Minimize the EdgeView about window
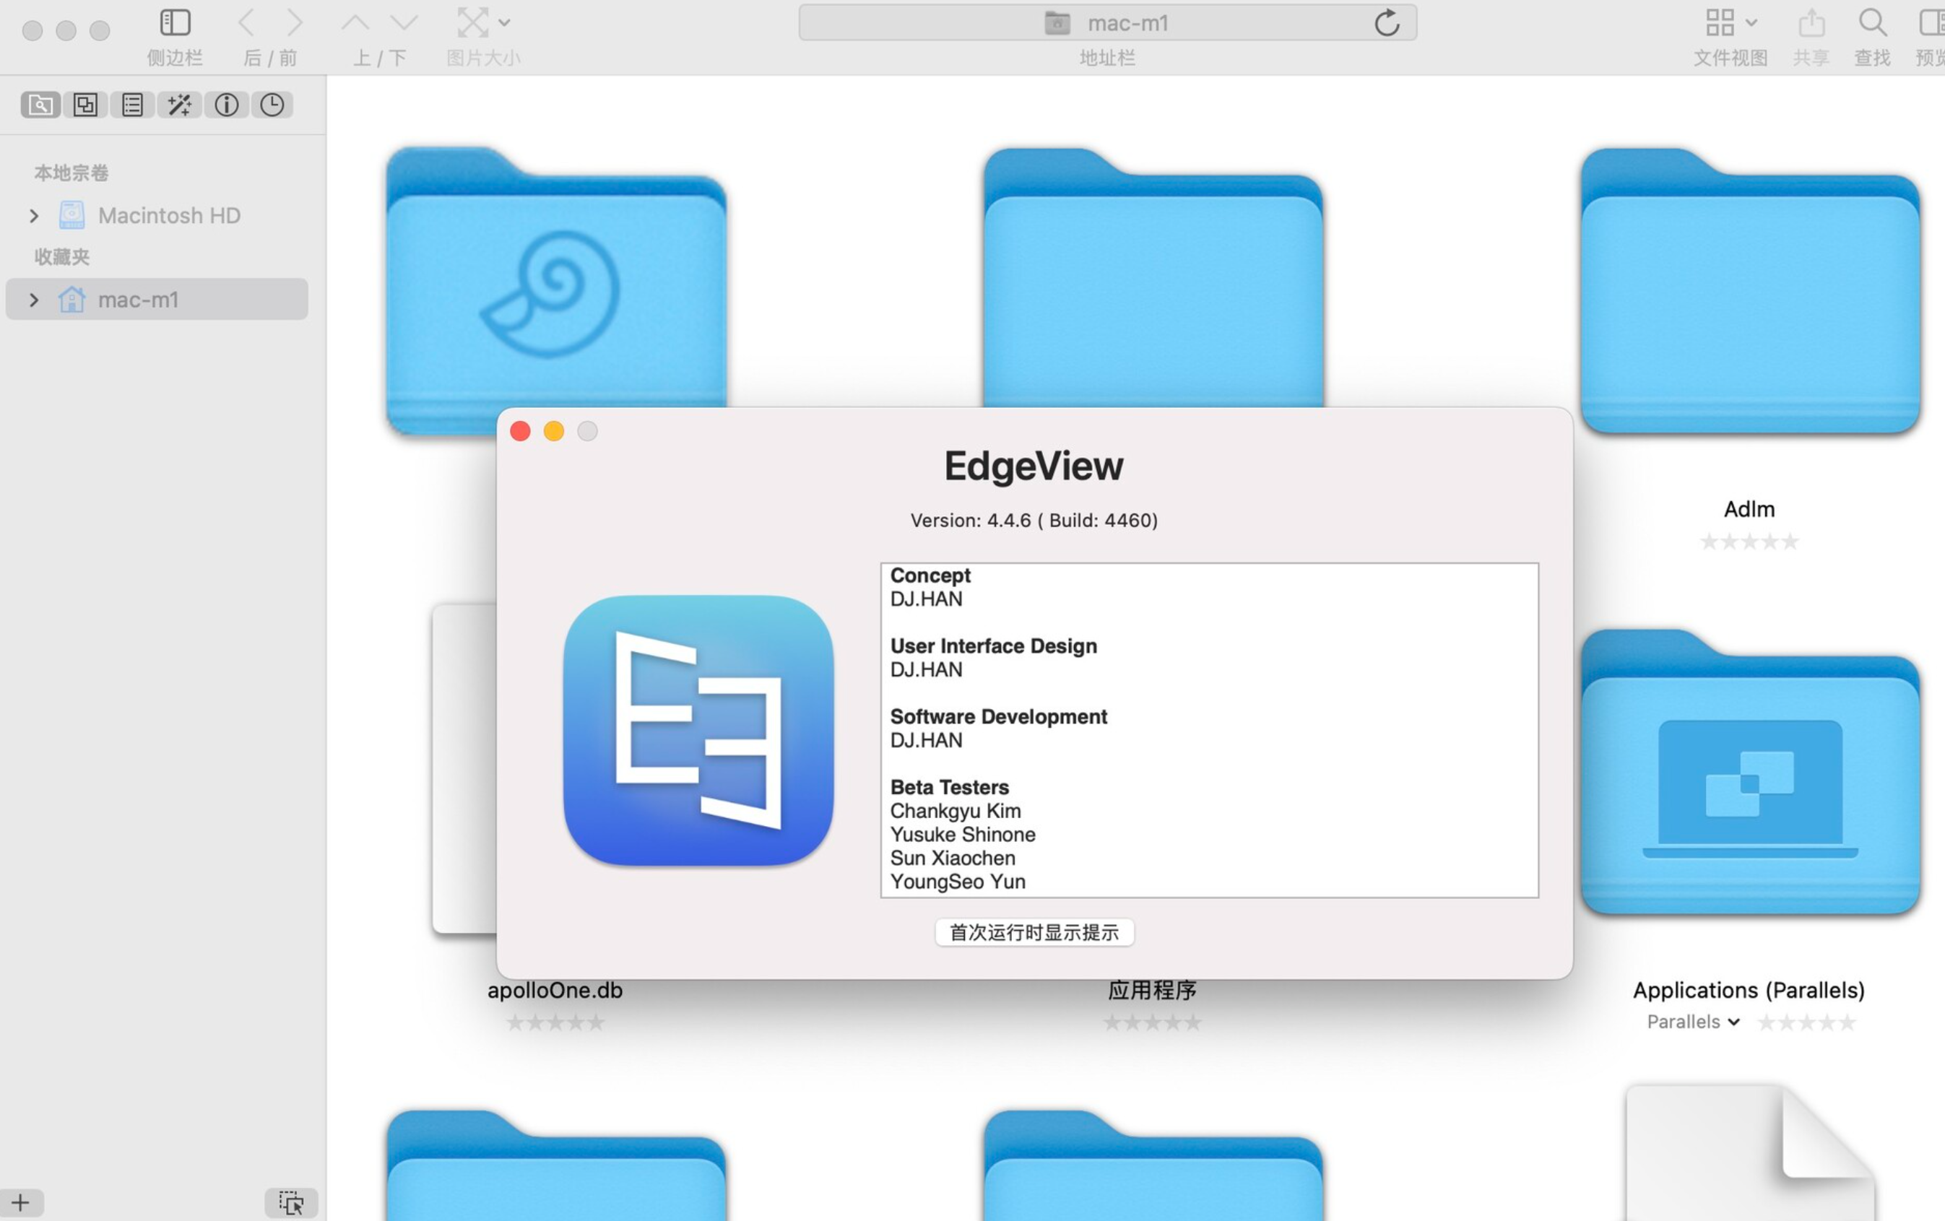 click(554, 431)
